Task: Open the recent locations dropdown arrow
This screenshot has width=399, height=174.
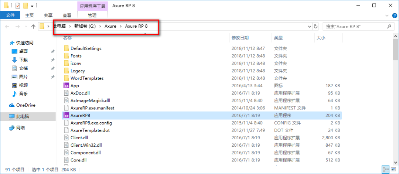Action: [25, 27]
